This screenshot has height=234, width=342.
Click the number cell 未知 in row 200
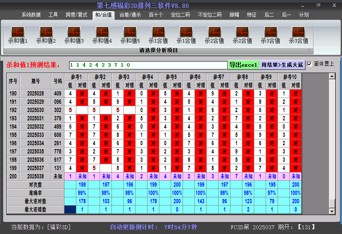58,176
